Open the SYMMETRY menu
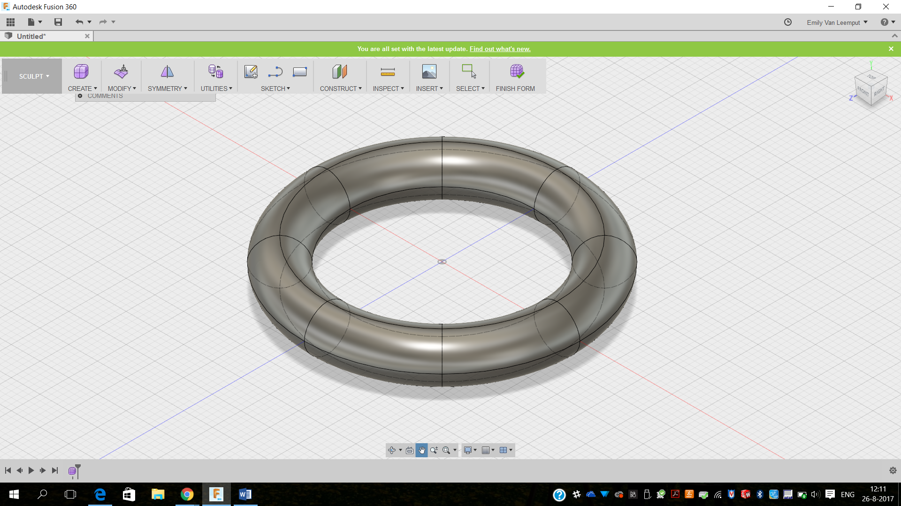The image size is (901, 506). (167, 89)
